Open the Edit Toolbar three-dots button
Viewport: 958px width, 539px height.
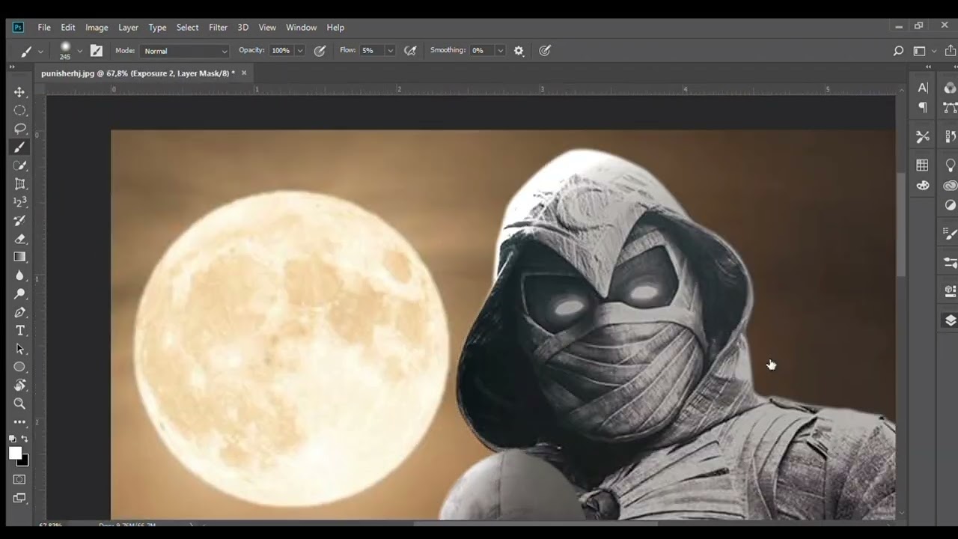(x=20, y=422)
